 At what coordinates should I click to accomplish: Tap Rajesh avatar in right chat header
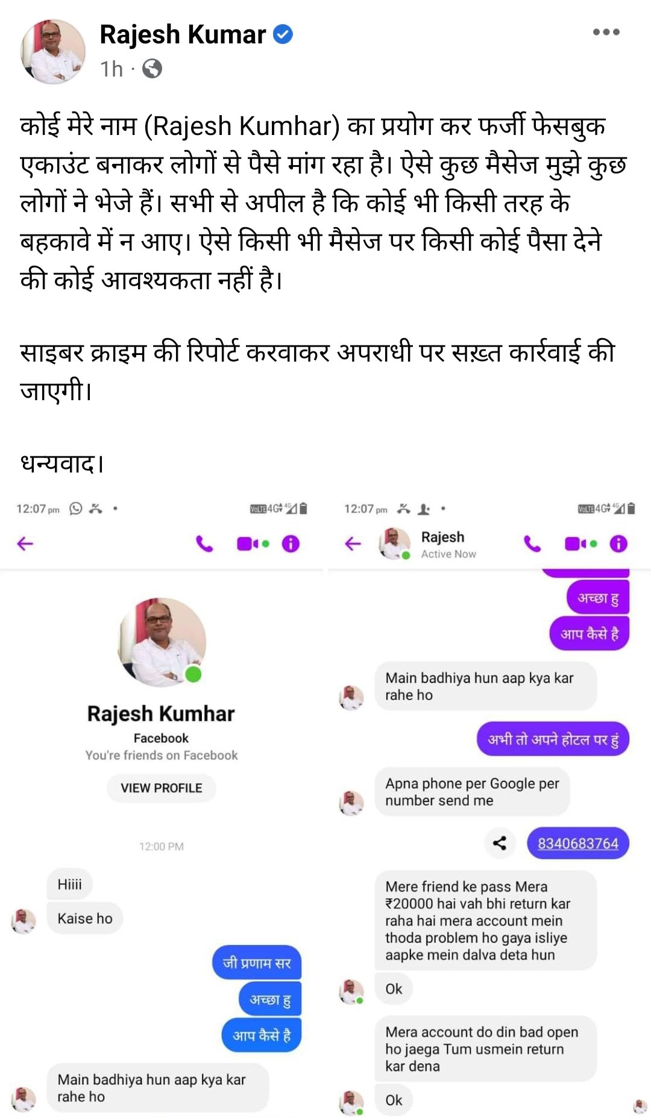394,544
